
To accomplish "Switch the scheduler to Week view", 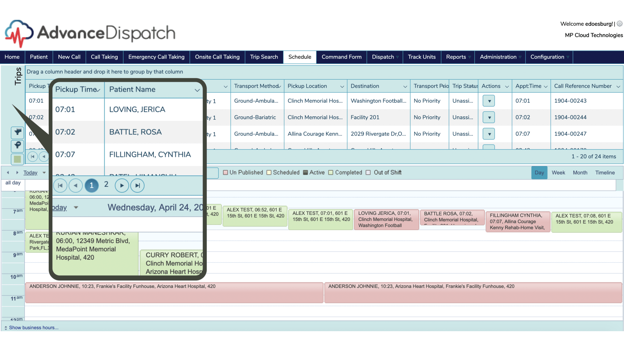I will click(x=558, y=173).
